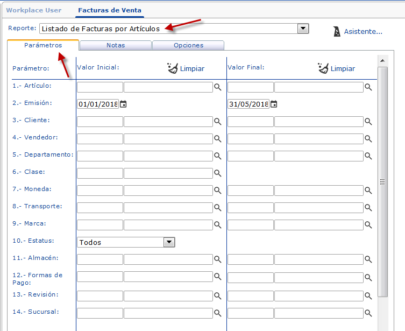
Task: Switch to the Notas tab
Action: [116, 46]
